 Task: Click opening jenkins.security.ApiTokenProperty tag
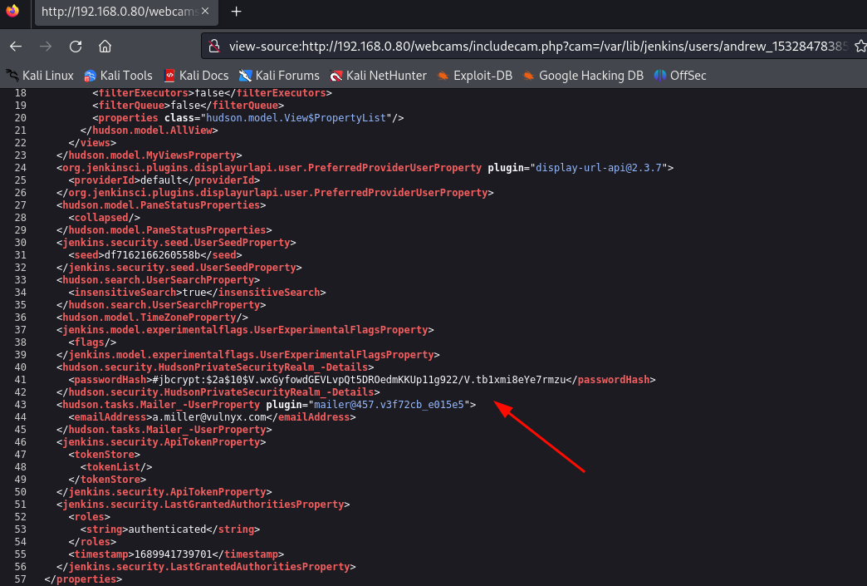click(x=161, y=441)
